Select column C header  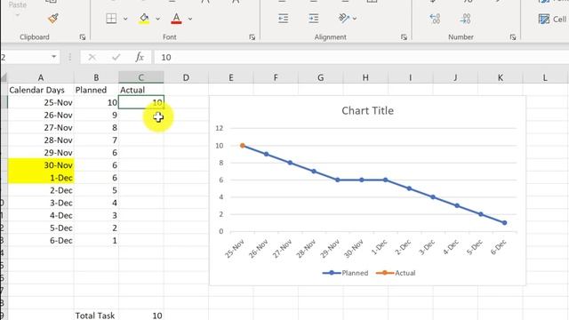pyautogui.click(x=141, y=77)
